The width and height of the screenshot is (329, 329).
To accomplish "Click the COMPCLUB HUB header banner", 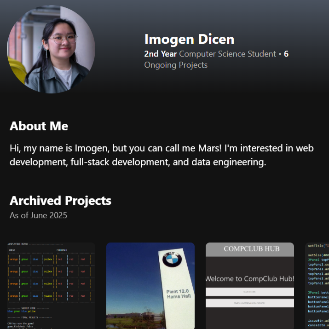I will [x=249, y=249].
